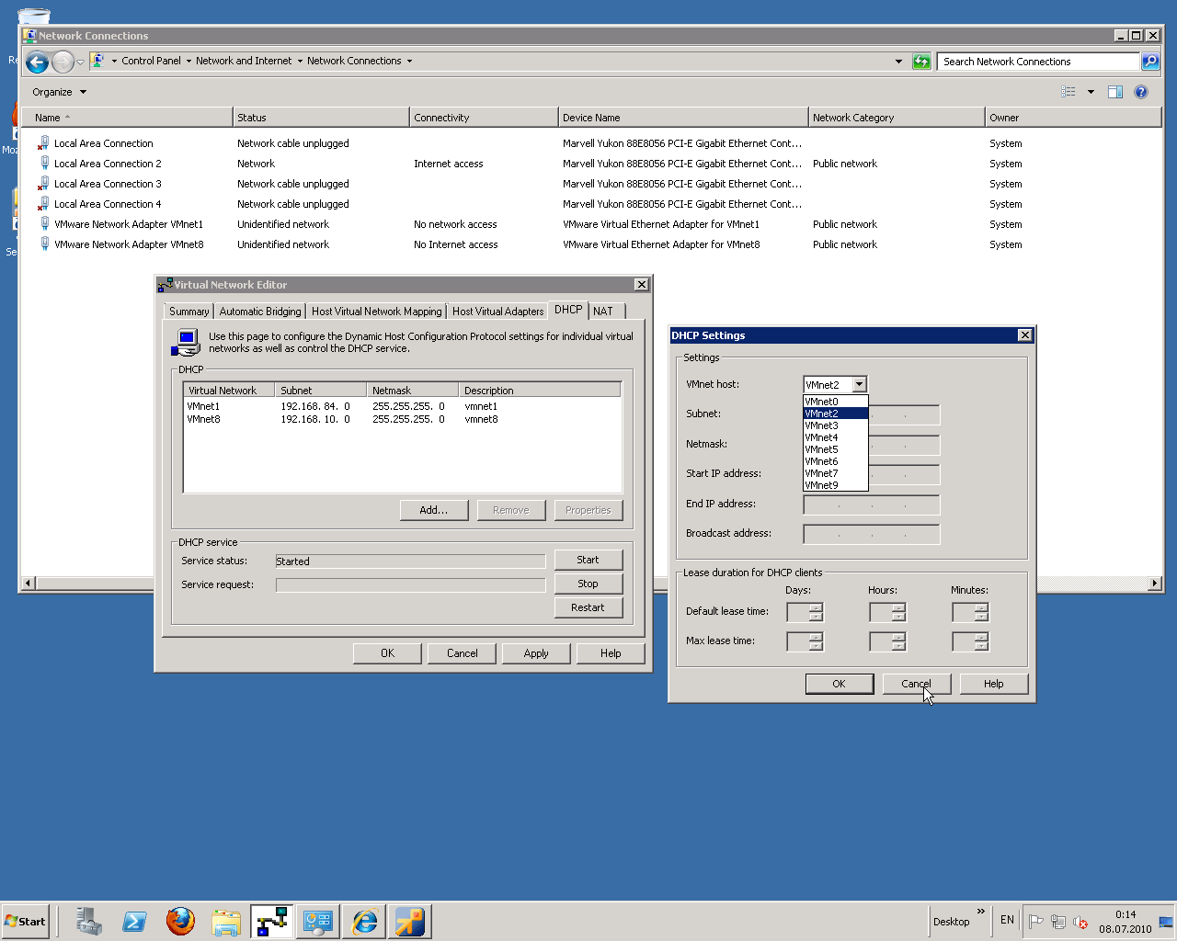This screenshot has width=1177, height=941.
Task: Click OK in DHCP Settings dialog
Action: 840,684
